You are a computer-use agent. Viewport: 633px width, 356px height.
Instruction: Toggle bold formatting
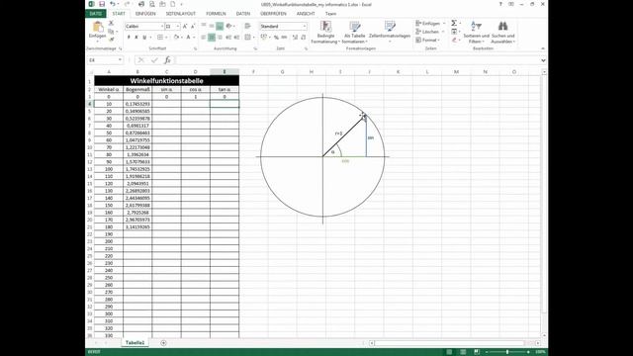coord(129,38)
